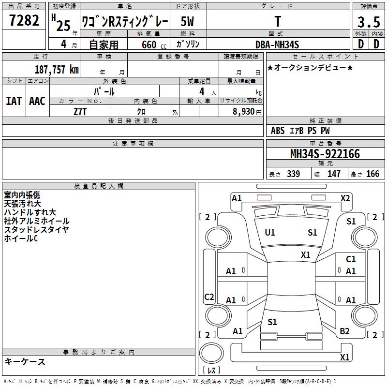
Task: Click the DBA-MH34S model type
Action: coord(277,45)
